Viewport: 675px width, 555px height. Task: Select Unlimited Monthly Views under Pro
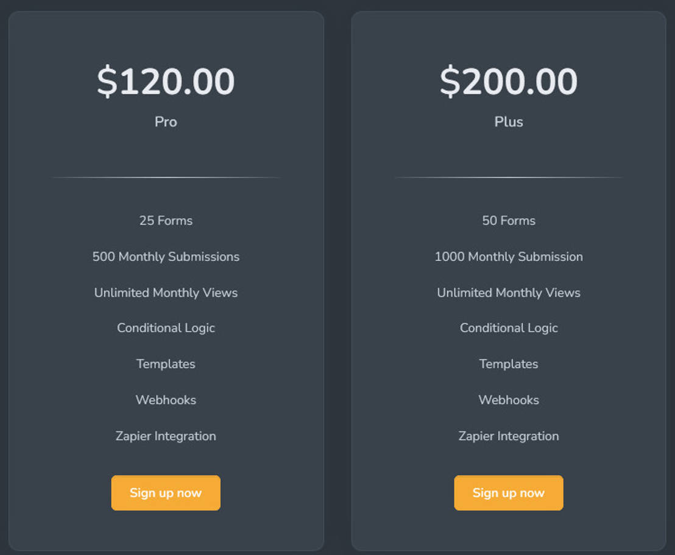click(166, 292)
